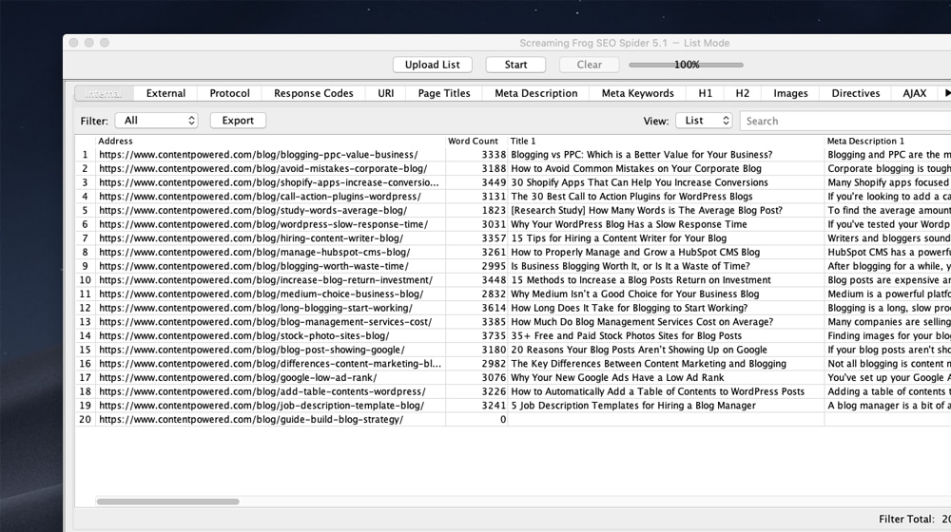Select the google-low-ad-rank URL
Image resolution: width=951 pixels, height=532 pixels.
pos(238,377)
